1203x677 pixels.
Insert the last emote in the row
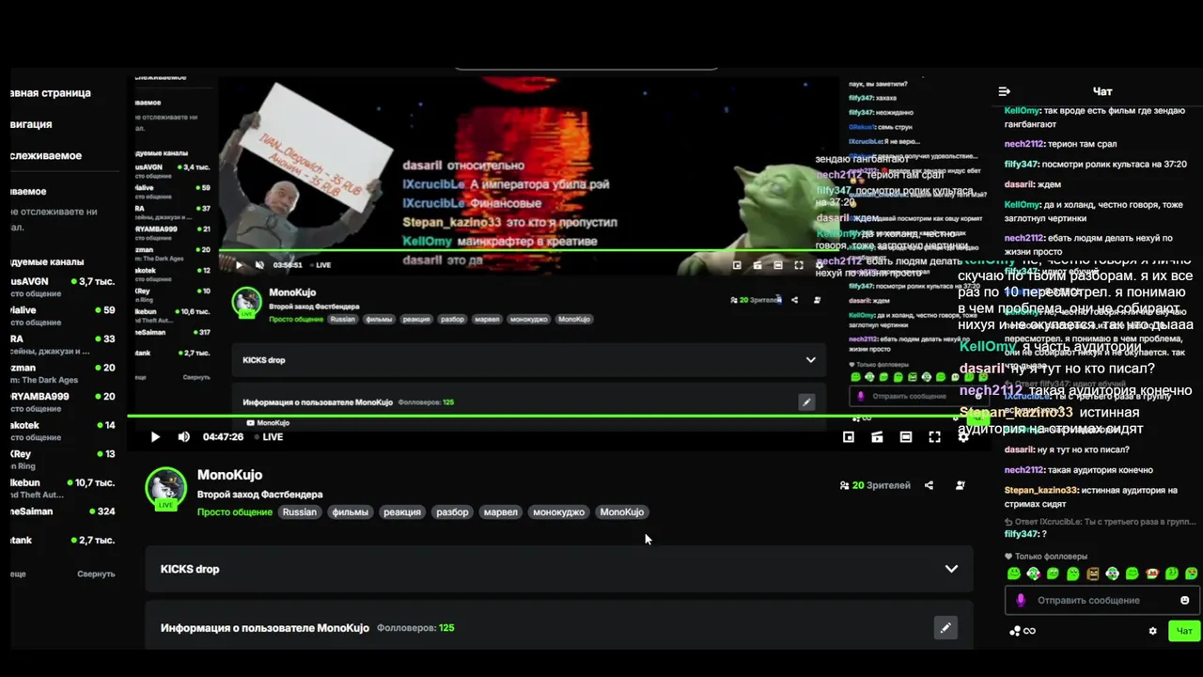[x=1191, y=574]
